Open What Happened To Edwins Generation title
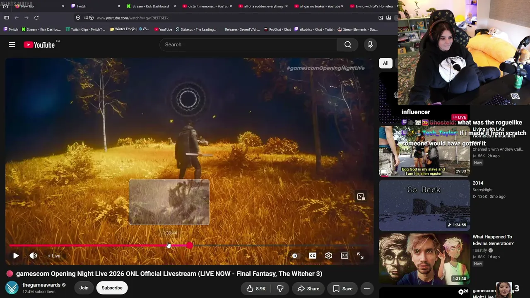This screenshot has height=298, width=530. [x=493, y=240]
